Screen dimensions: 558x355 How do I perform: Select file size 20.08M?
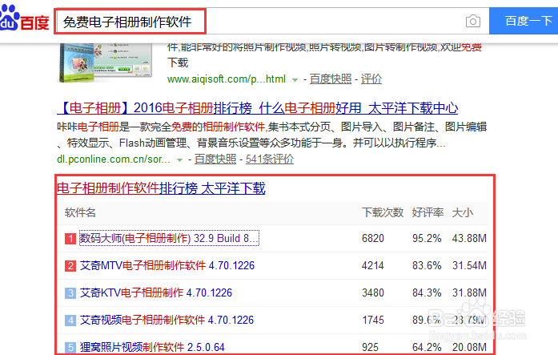(x=469, y=347)
